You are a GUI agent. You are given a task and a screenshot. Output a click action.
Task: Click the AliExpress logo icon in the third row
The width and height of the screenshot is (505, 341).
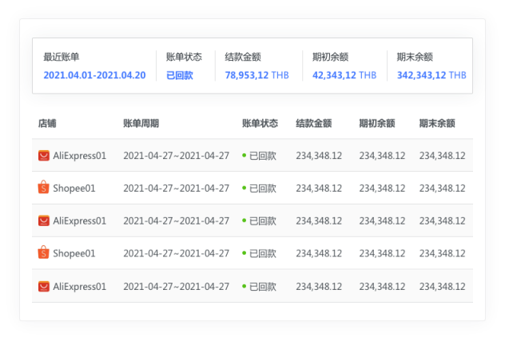click(43, 220)
